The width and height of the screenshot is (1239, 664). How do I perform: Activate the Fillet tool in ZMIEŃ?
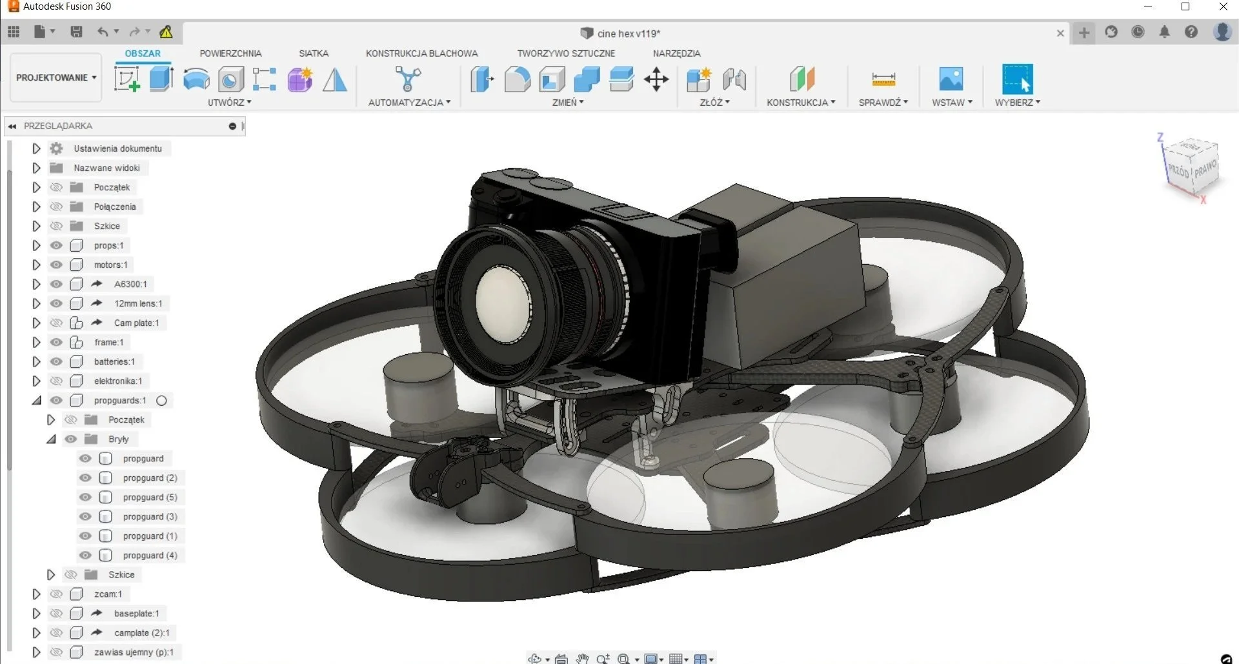517,79
